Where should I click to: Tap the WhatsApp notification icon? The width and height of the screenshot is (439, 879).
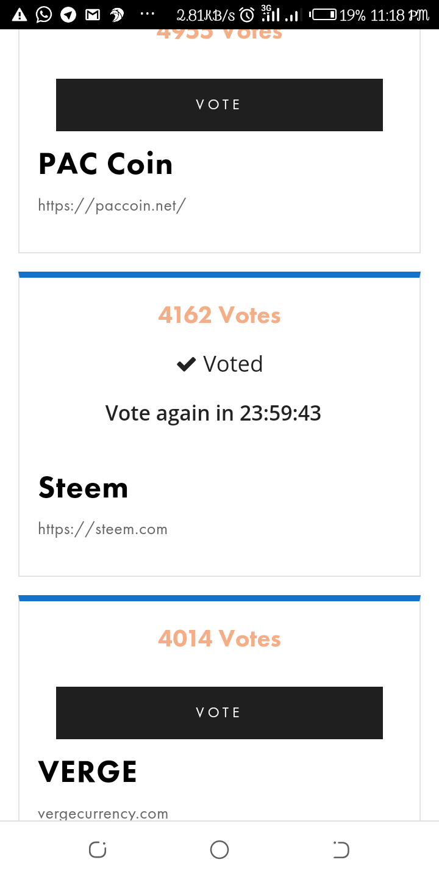44,14
